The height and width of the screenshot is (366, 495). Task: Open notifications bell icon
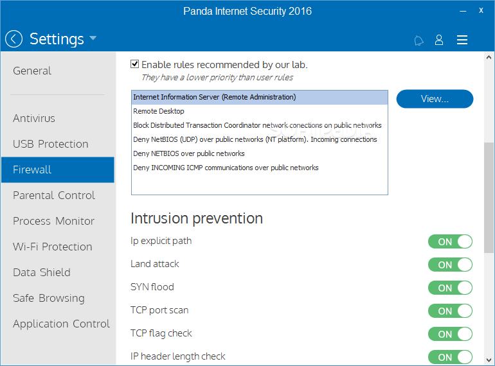pyautogui.click(x=419, y=40)
